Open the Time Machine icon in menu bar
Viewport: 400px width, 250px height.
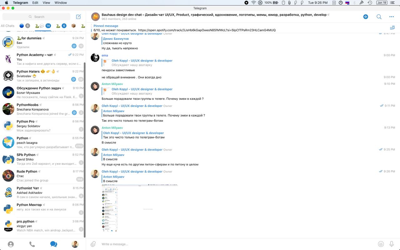[x=370, y=2]
